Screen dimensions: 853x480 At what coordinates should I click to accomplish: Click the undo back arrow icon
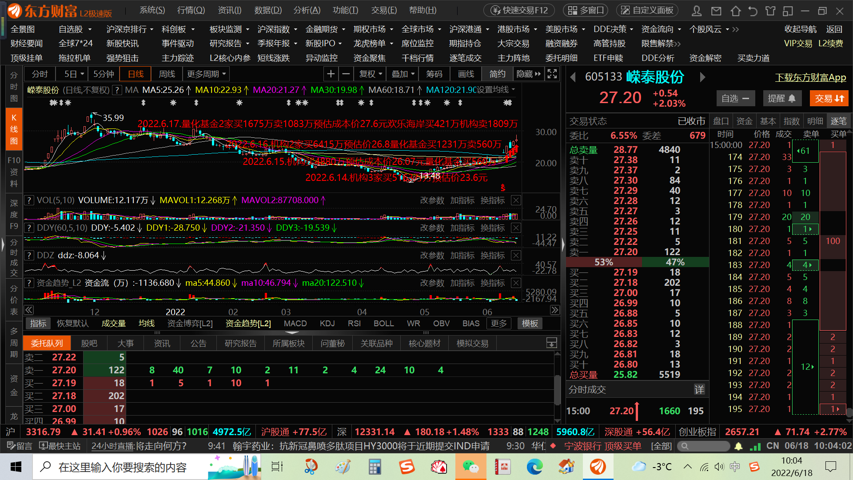tap(753, 11)
